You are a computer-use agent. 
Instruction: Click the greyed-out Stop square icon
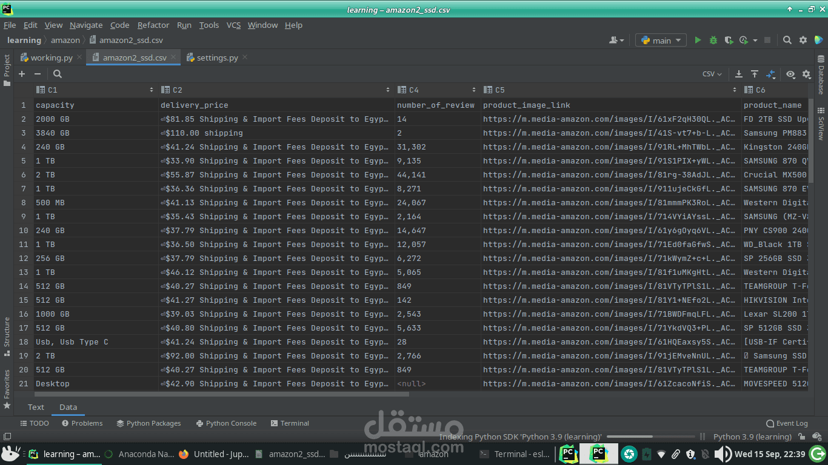[x=767, y=40]
